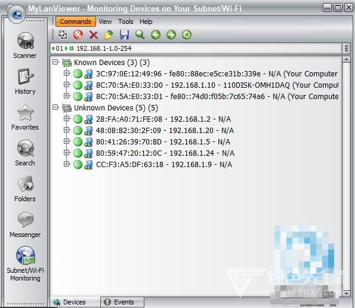Viewport: 355px width, 308px height.
Task: Click the first toolbar icon with arrow and window
Action: (x=63, y=35)
